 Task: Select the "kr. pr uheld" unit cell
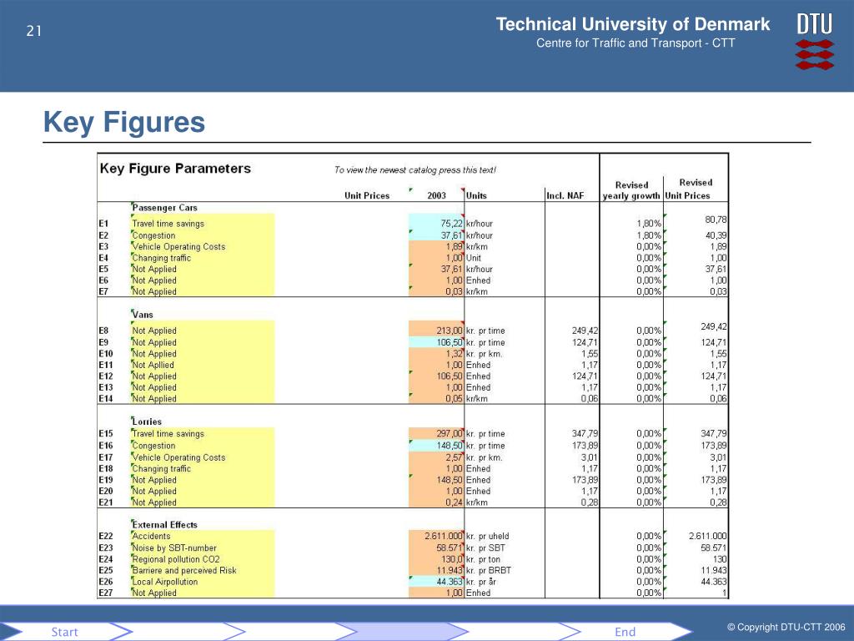[487, 537]
